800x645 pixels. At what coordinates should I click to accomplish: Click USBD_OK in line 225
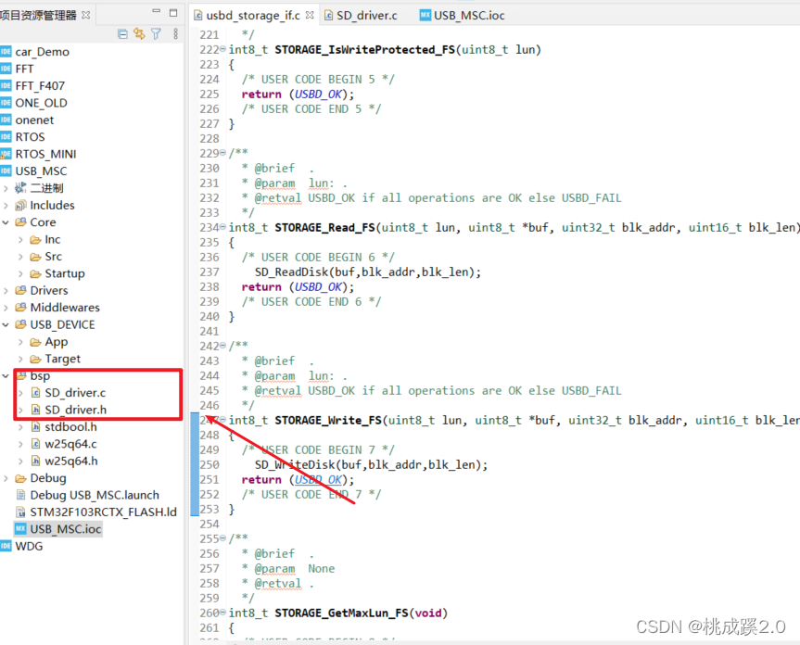coord(318,95)
